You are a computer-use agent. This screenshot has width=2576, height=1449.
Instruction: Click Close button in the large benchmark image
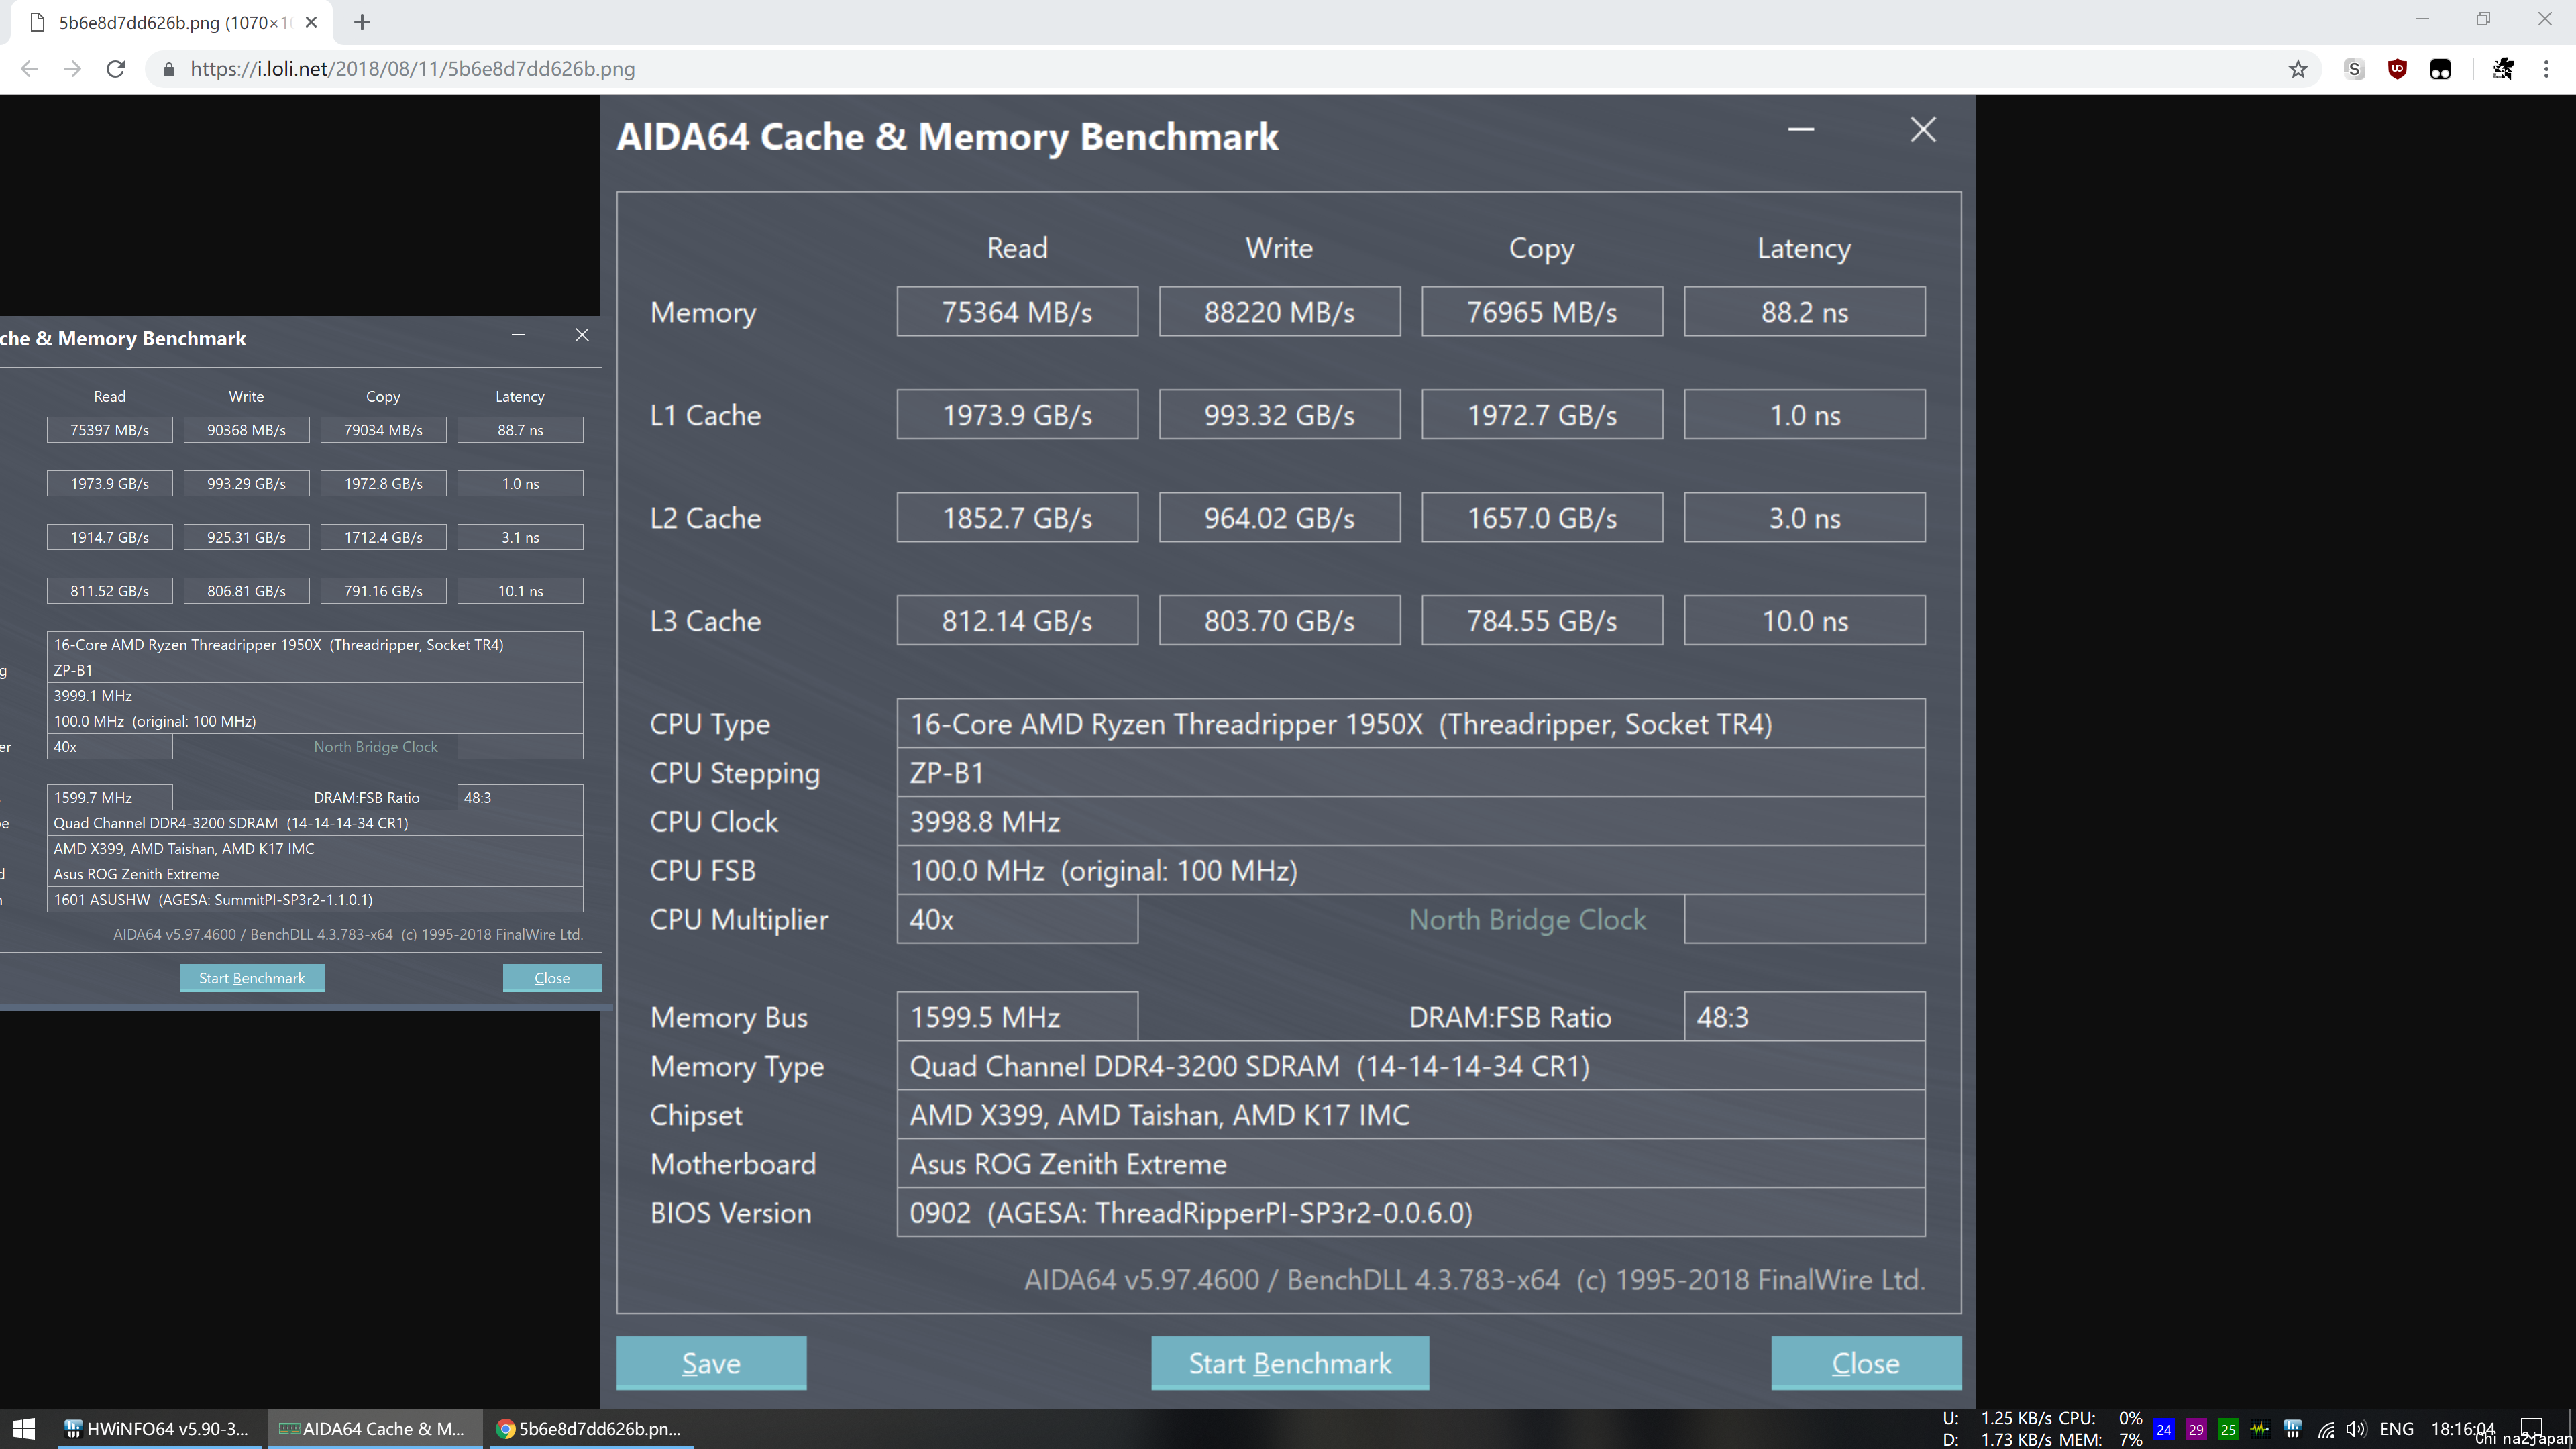point(1866,1363)
